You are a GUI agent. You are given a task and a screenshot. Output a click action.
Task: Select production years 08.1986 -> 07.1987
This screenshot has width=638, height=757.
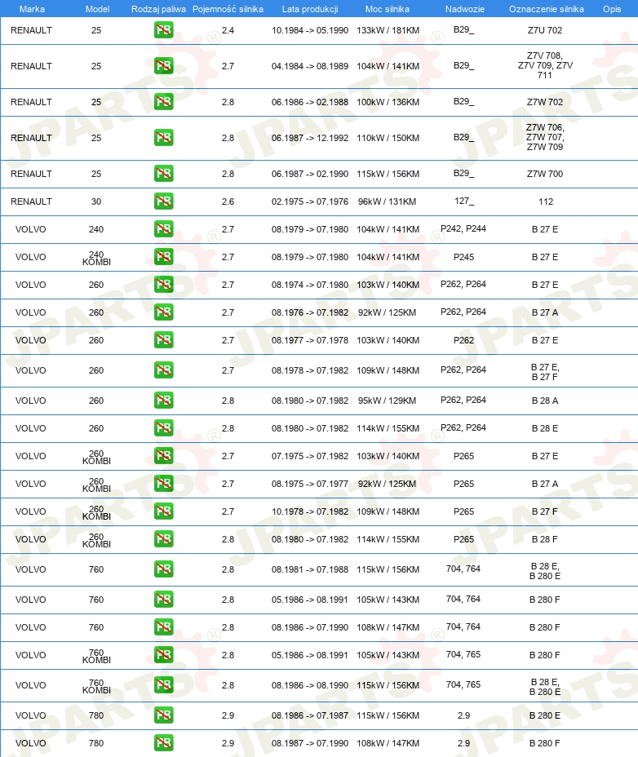pos(309,715)
